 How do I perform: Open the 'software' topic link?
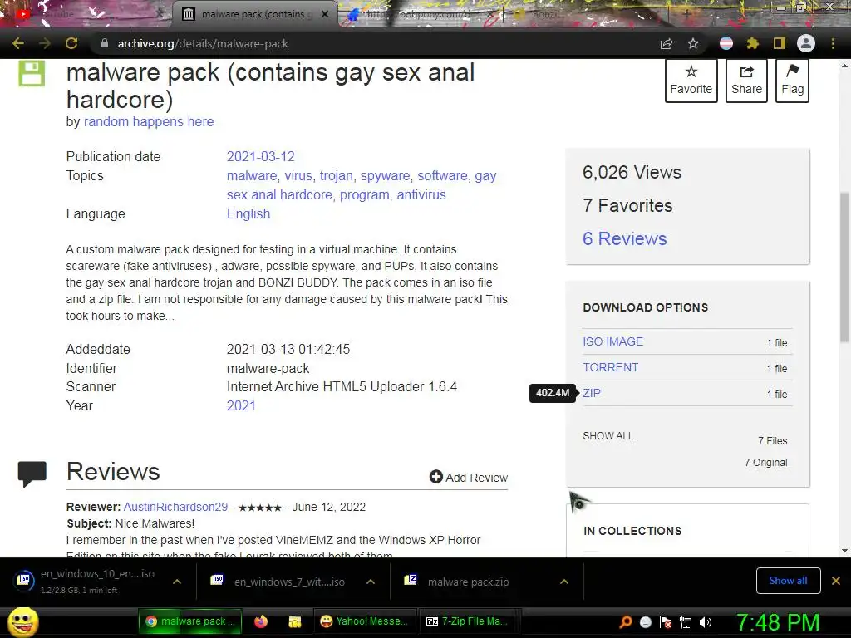pyautogui.click(x=443, y=176)
